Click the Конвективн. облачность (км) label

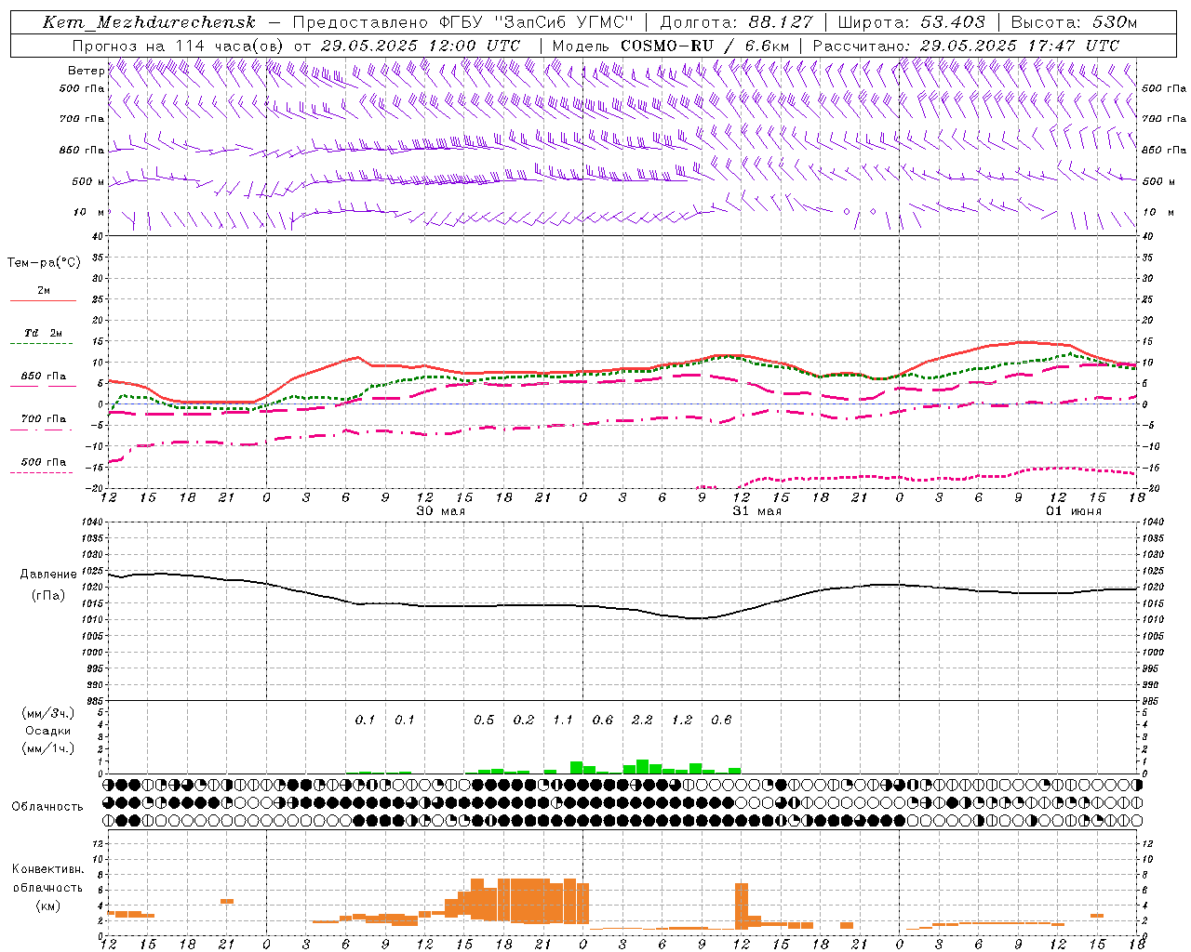pos(47,887)
